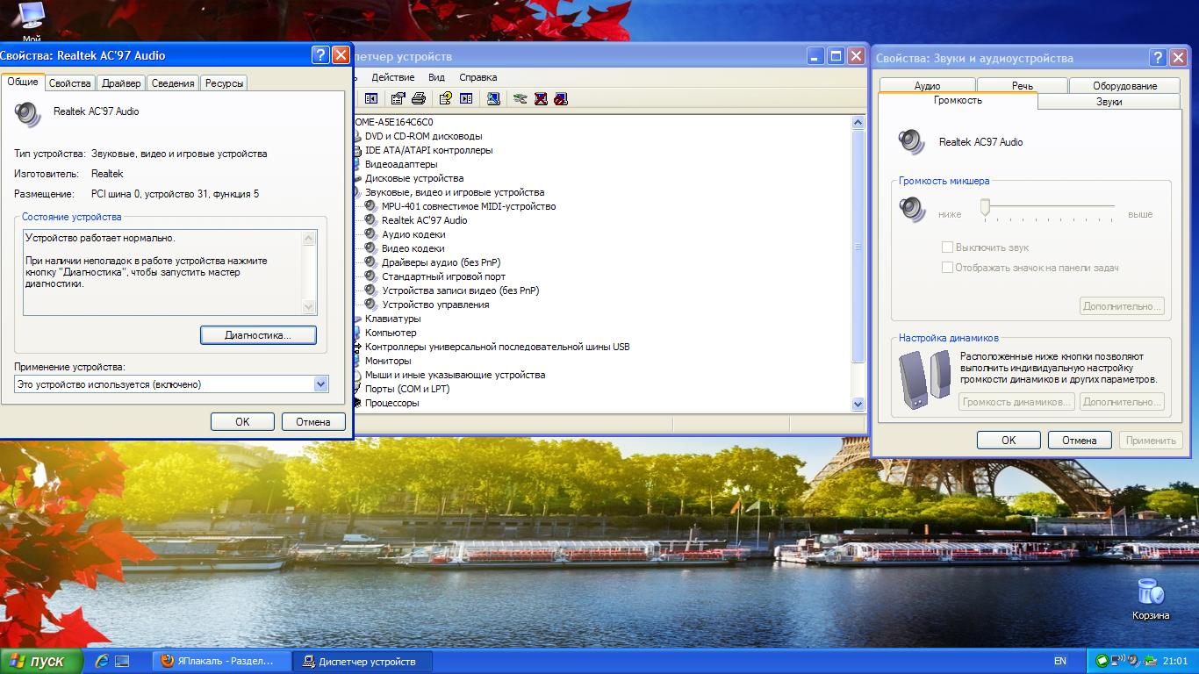Open Применение устройства dropdown

pos(320,384)
